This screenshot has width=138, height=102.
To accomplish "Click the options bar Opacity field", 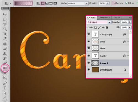I will 102,3.
